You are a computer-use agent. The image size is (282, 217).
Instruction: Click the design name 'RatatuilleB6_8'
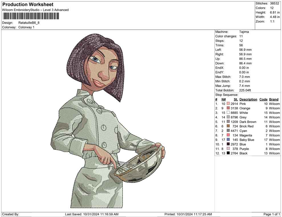(29, 23)
